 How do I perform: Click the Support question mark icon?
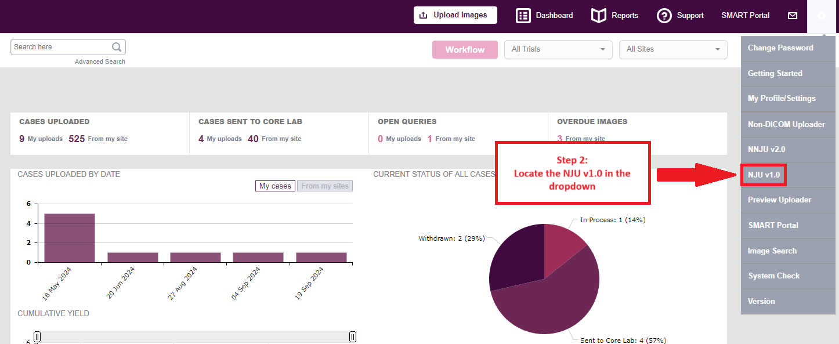tap(664, 16)
